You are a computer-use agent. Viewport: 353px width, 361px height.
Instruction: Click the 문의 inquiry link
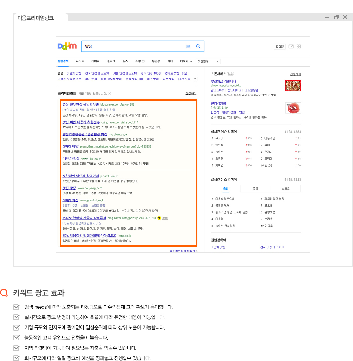coord(165,218)
